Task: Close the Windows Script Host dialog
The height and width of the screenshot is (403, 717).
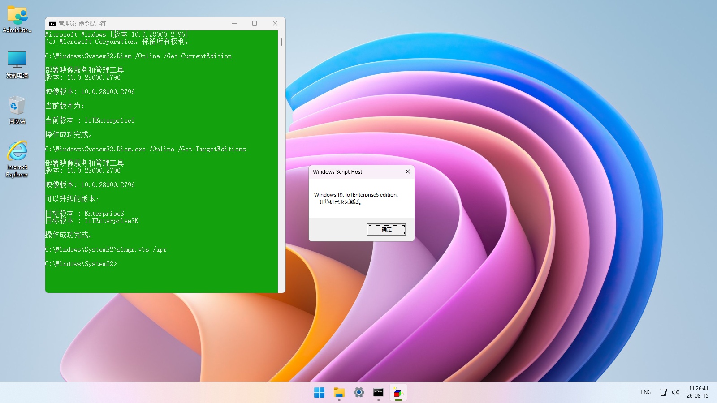Action: tap(408, 171)
